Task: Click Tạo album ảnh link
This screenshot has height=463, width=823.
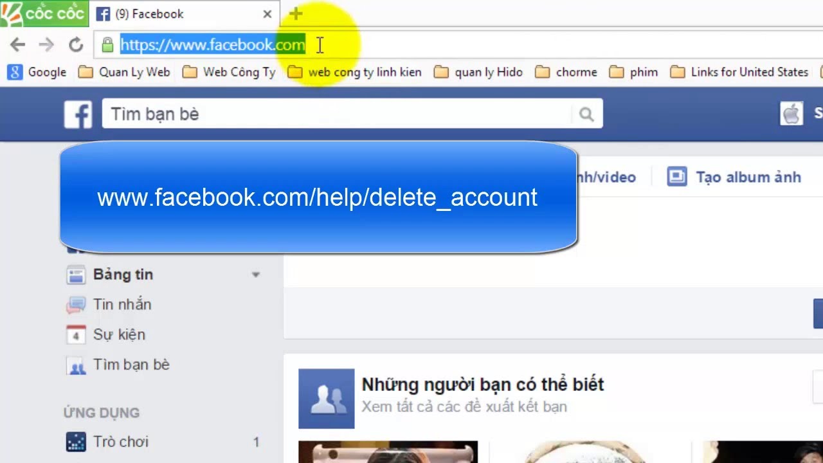Action: pyautogui.click(x=748, y=177)
